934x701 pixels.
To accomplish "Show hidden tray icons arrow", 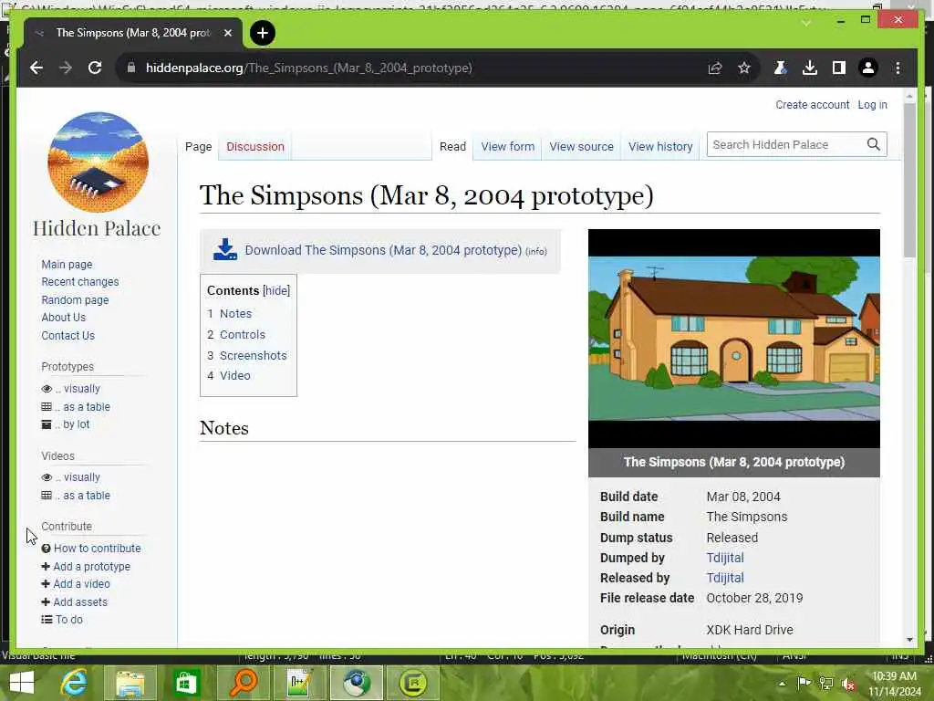I will [782, 684].
